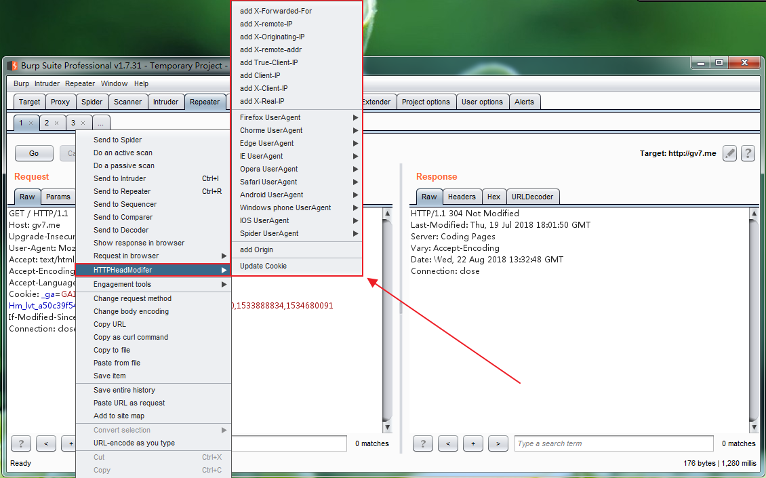This screenshot has width=766, height=478.
Task: Open the Help menu
Action: (x=141, y=83)
